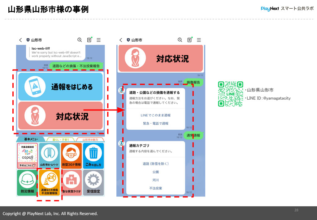Image resolution: width=317 pixels, height=220 pixels.
Task: Choose 緊急・電話で通報 option
Action: [156, 124]
